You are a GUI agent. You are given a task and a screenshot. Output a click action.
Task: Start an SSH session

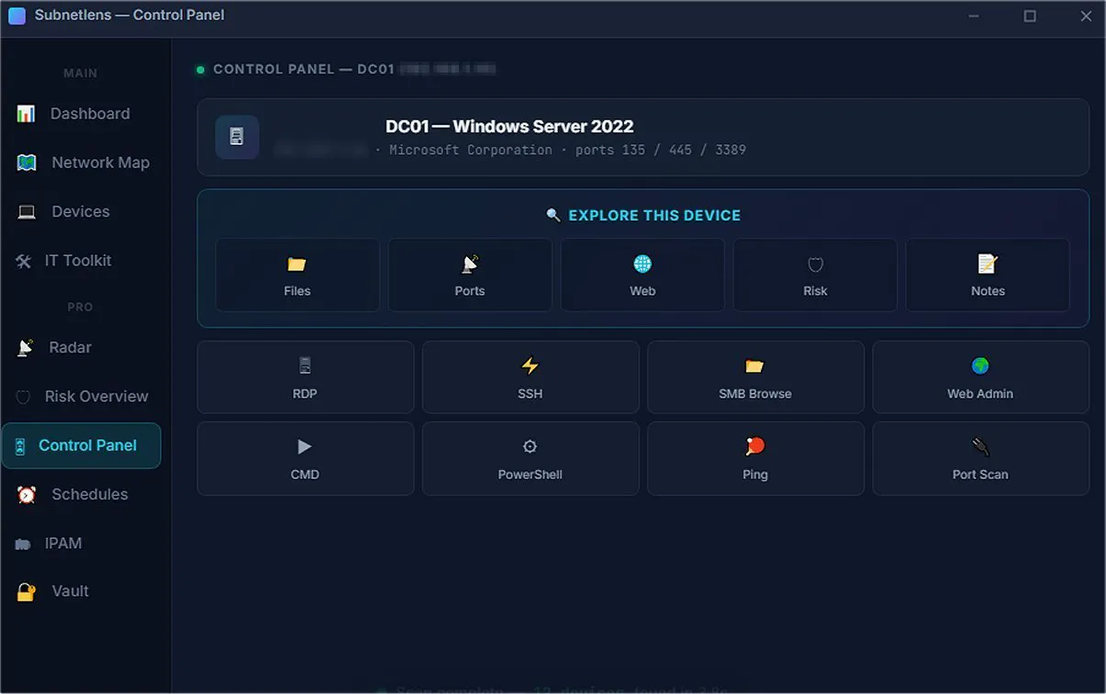pos(531,377)
